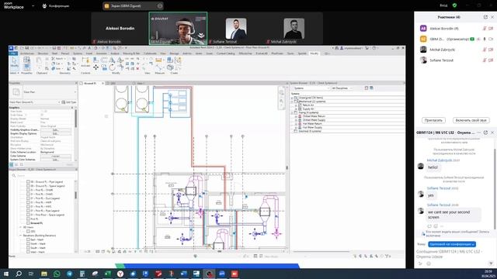Open Telegram from the taskbar

(x=69, y=274)
